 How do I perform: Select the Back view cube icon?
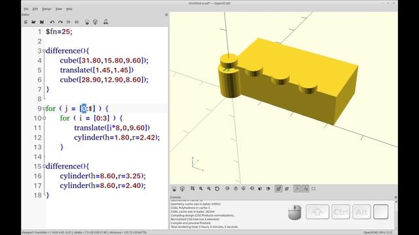click(268, 189)
